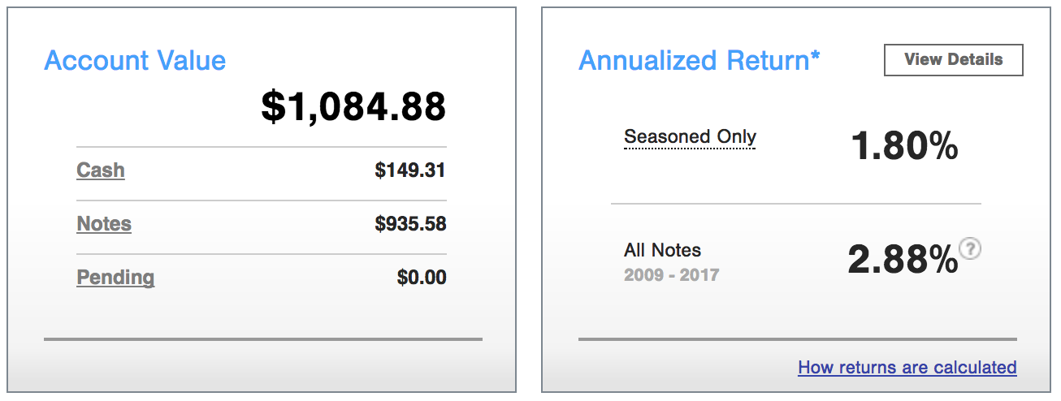Open the Cash link
Viewport: 1061px width, 401px height.
[101, 170]
